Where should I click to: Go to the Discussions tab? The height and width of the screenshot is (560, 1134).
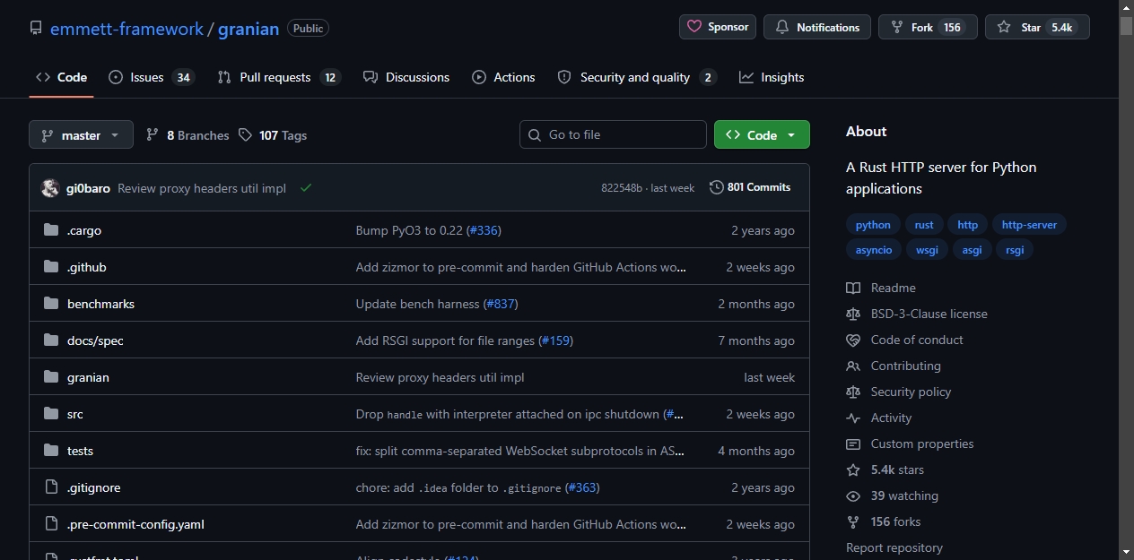406,77
